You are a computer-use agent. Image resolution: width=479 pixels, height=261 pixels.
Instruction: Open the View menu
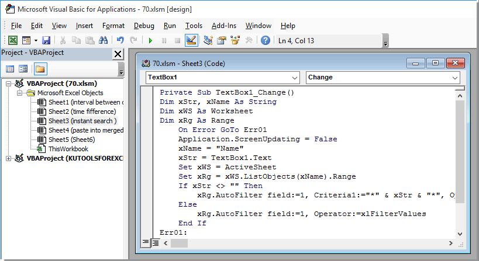[x=59, y=26]
